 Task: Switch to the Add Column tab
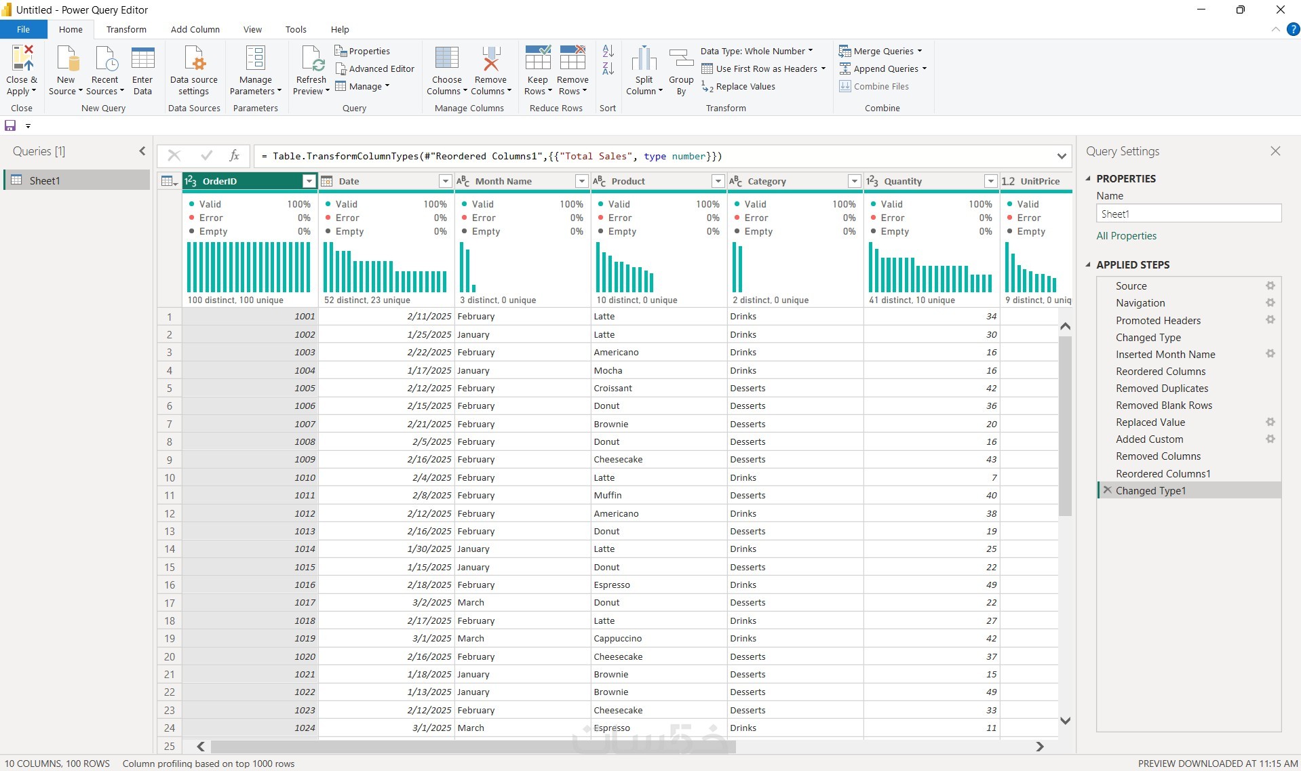pyautogui.click(x=195, y=29)
